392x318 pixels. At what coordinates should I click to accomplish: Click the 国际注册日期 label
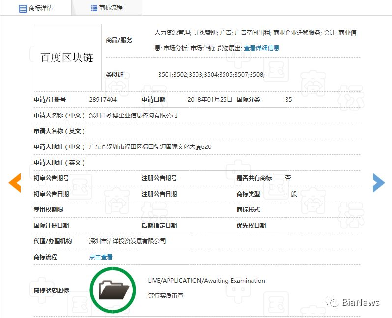[x=51, y=226]
